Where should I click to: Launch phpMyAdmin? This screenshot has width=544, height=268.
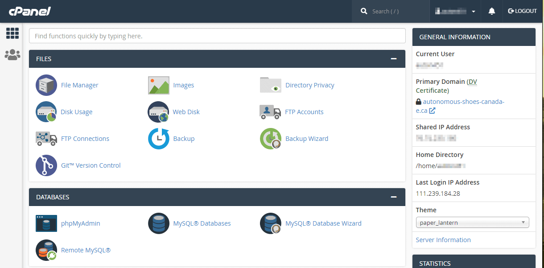(80, 223)
